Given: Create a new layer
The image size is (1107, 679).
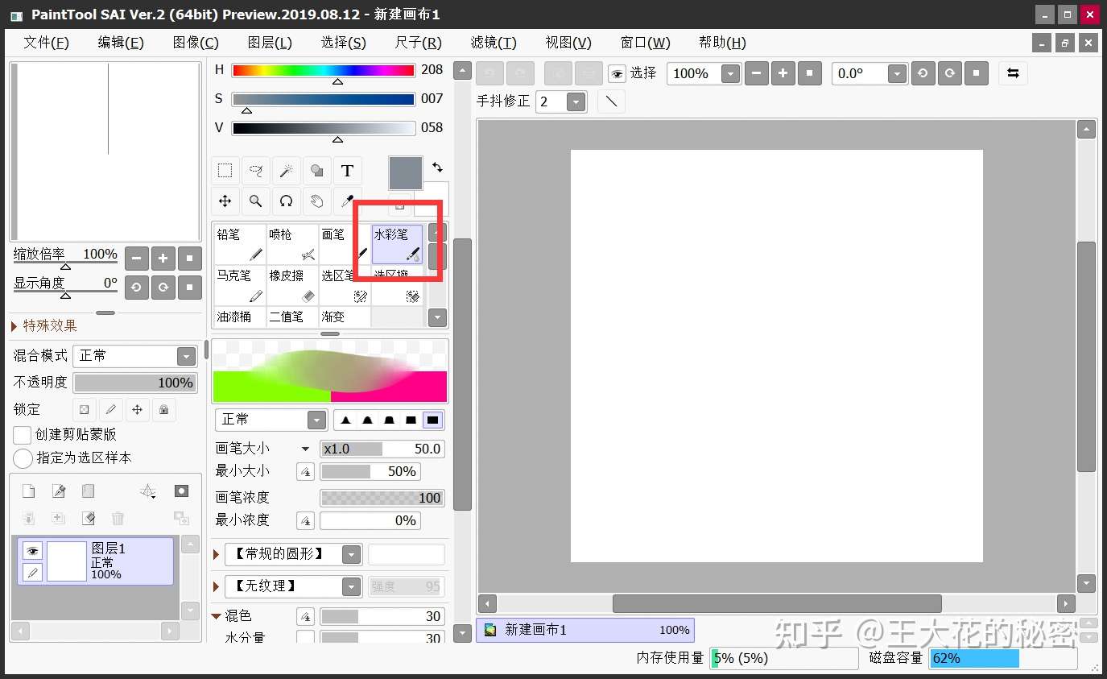Looking at the screenshot, I should pyautogui.click(x=28, y=490).
